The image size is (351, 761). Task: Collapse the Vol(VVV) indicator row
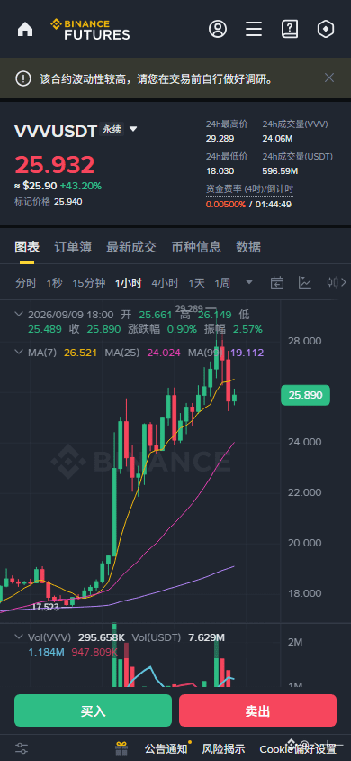click(19, 637)
